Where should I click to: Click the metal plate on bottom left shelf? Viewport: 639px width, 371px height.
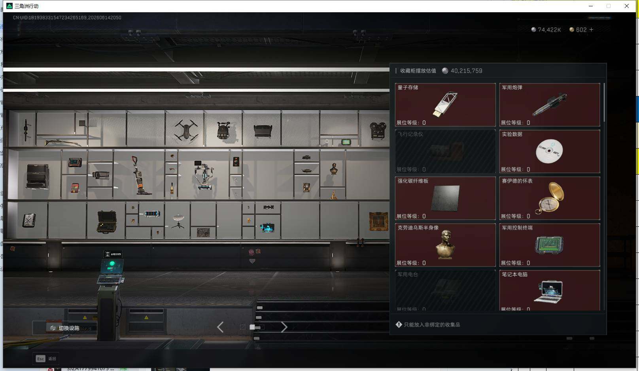[29, 220]
